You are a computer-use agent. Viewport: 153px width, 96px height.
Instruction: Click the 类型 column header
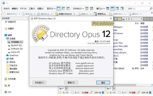click(x=142, y=23)
